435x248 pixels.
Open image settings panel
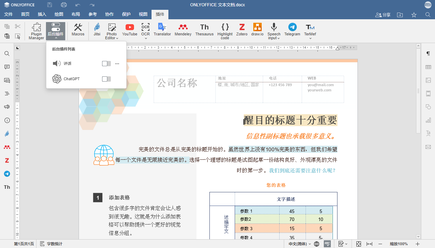click(428, 80)
